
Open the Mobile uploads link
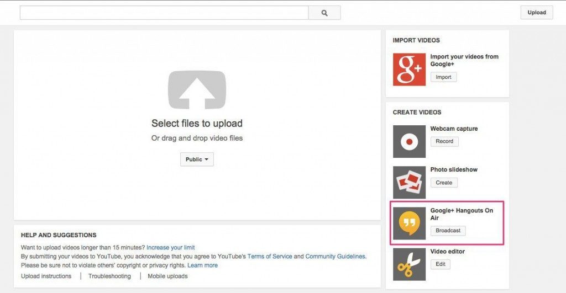pyautogui.click(x=167, y=276)
